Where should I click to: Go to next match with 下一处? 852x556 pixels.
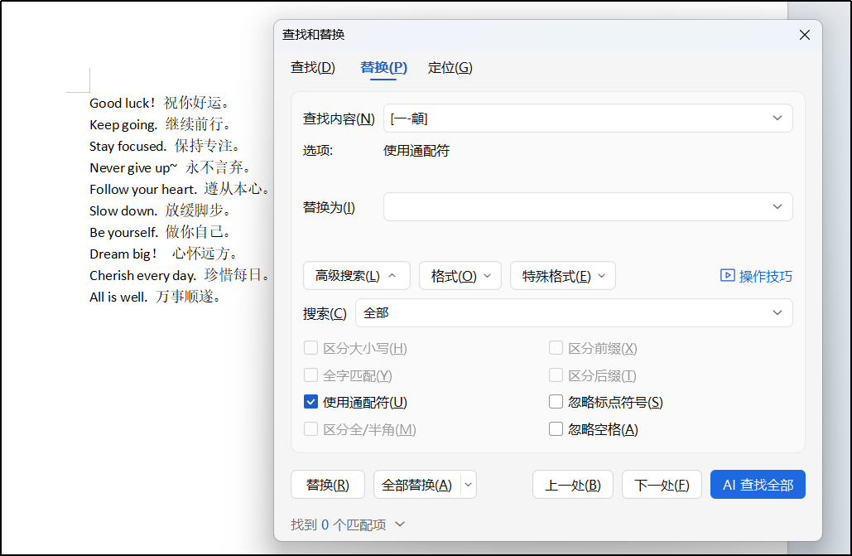(661, 485)
